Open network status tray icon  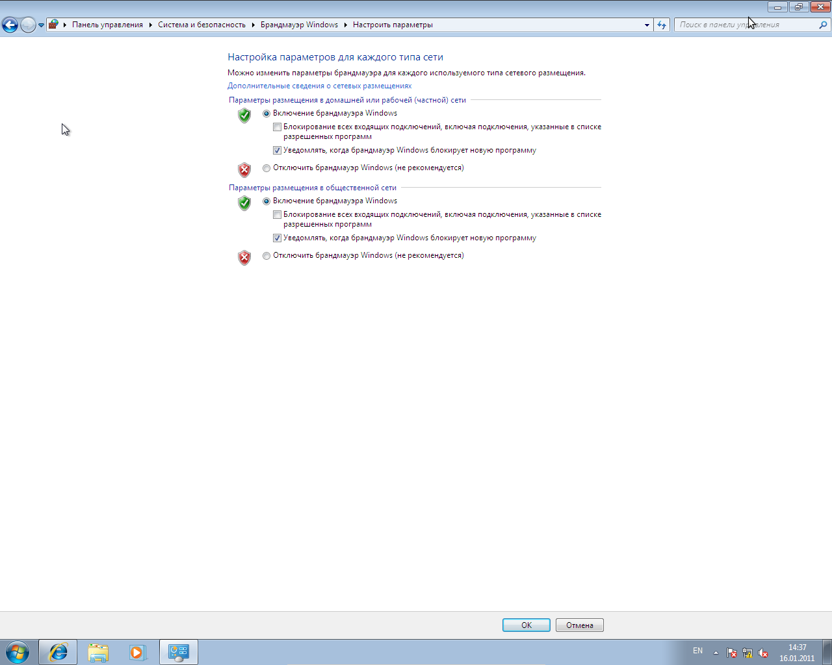coord(747,653)
